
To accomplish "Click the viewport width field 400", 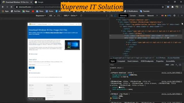I will [51, 15].
